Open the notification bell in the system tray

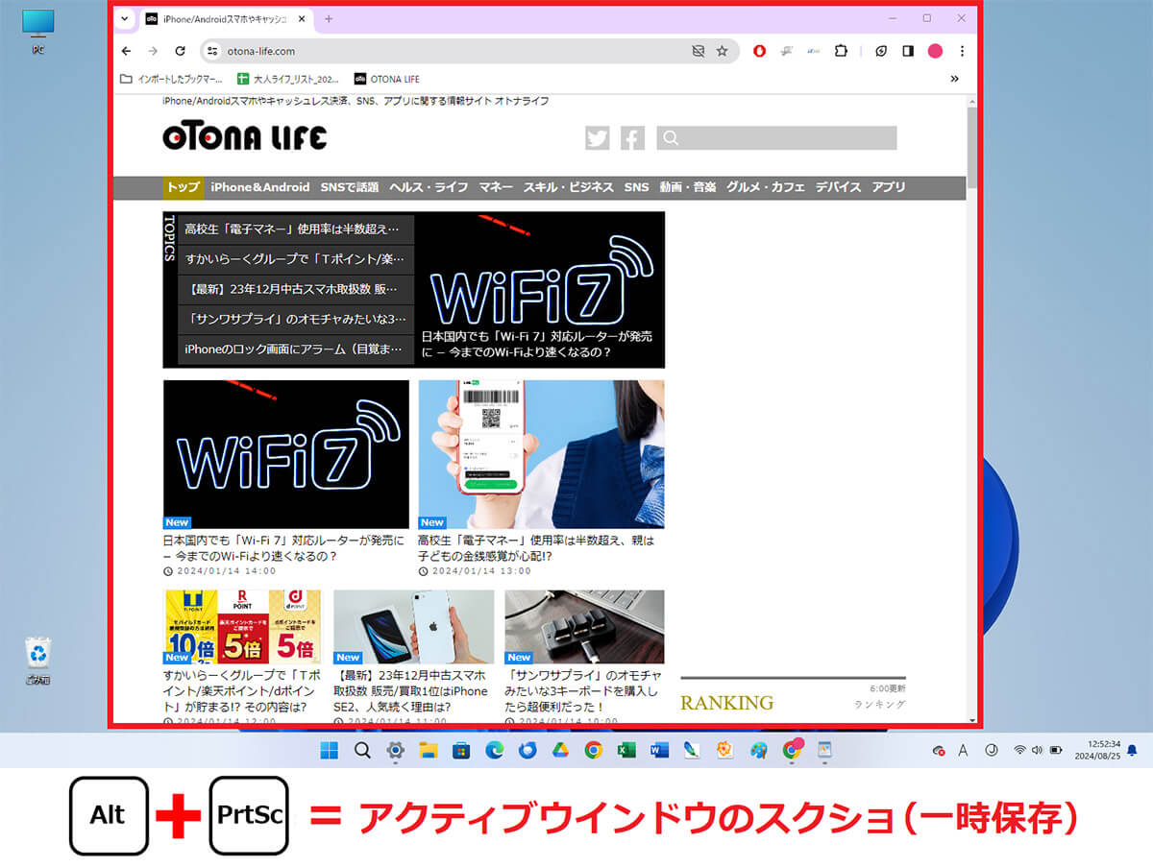[1132, 750]
